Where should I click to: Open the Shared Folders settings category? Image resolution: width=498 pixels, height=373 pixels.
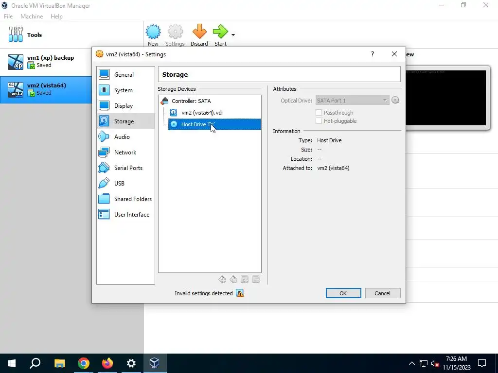click(125, 199)
